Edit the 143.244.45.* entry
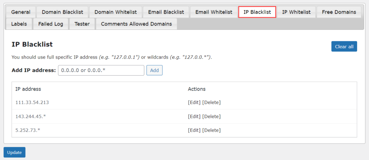 pyautogui.click(x=194, y=116)
